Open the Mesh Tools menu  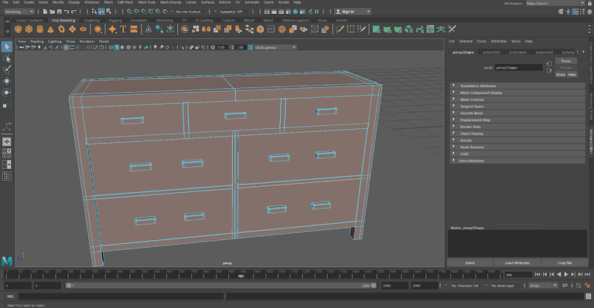click(x=147, y=2)
